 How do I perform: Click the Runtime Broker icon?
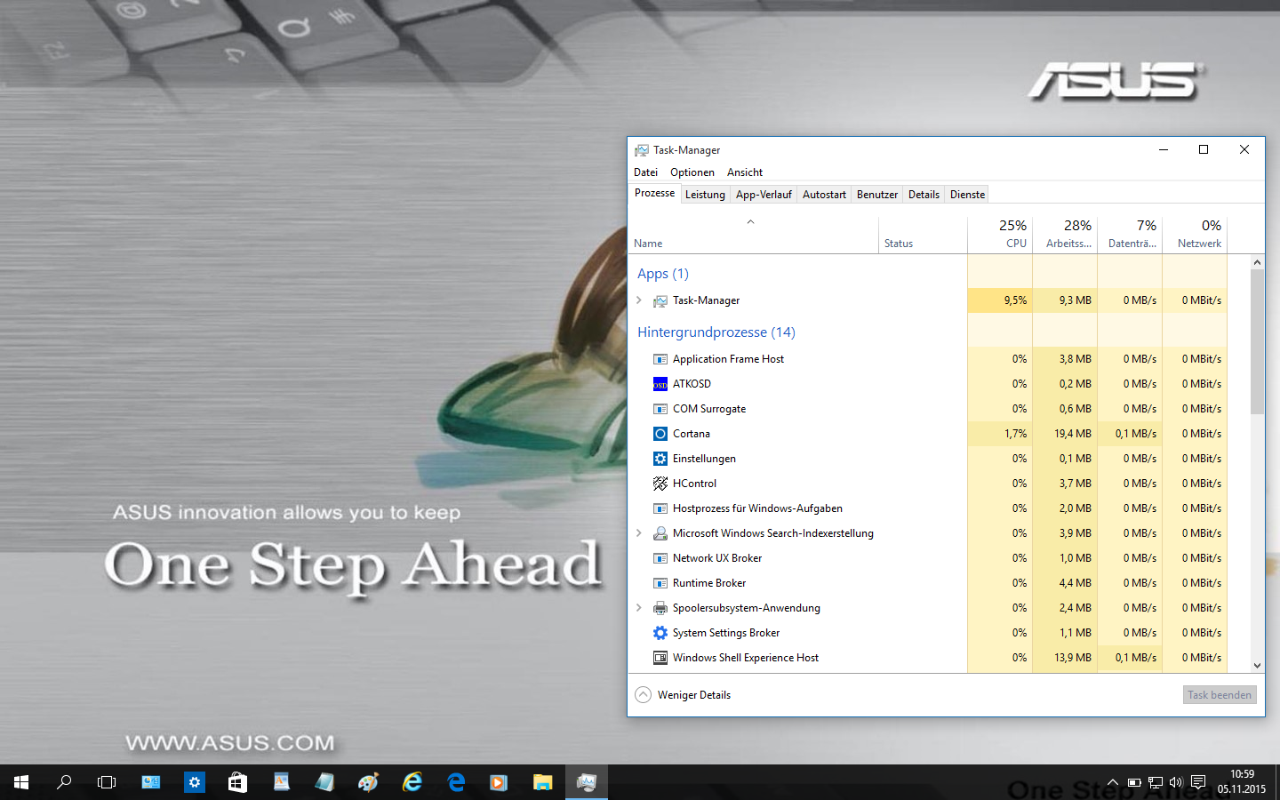point(660,583)
